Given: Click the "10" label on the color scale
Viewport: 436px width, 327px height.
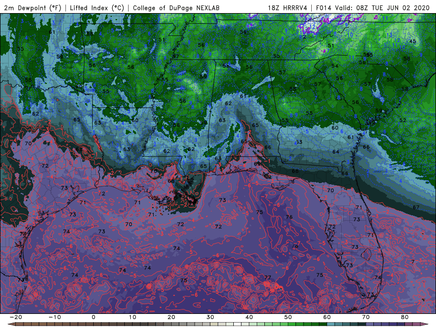Looking at the screenshot, I should tap(132, 317).
